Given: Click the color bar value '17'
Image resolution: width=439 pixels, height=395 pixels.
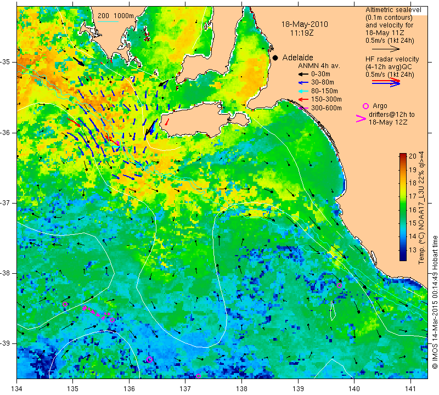Looking at the screenshot, I should 413,196.
